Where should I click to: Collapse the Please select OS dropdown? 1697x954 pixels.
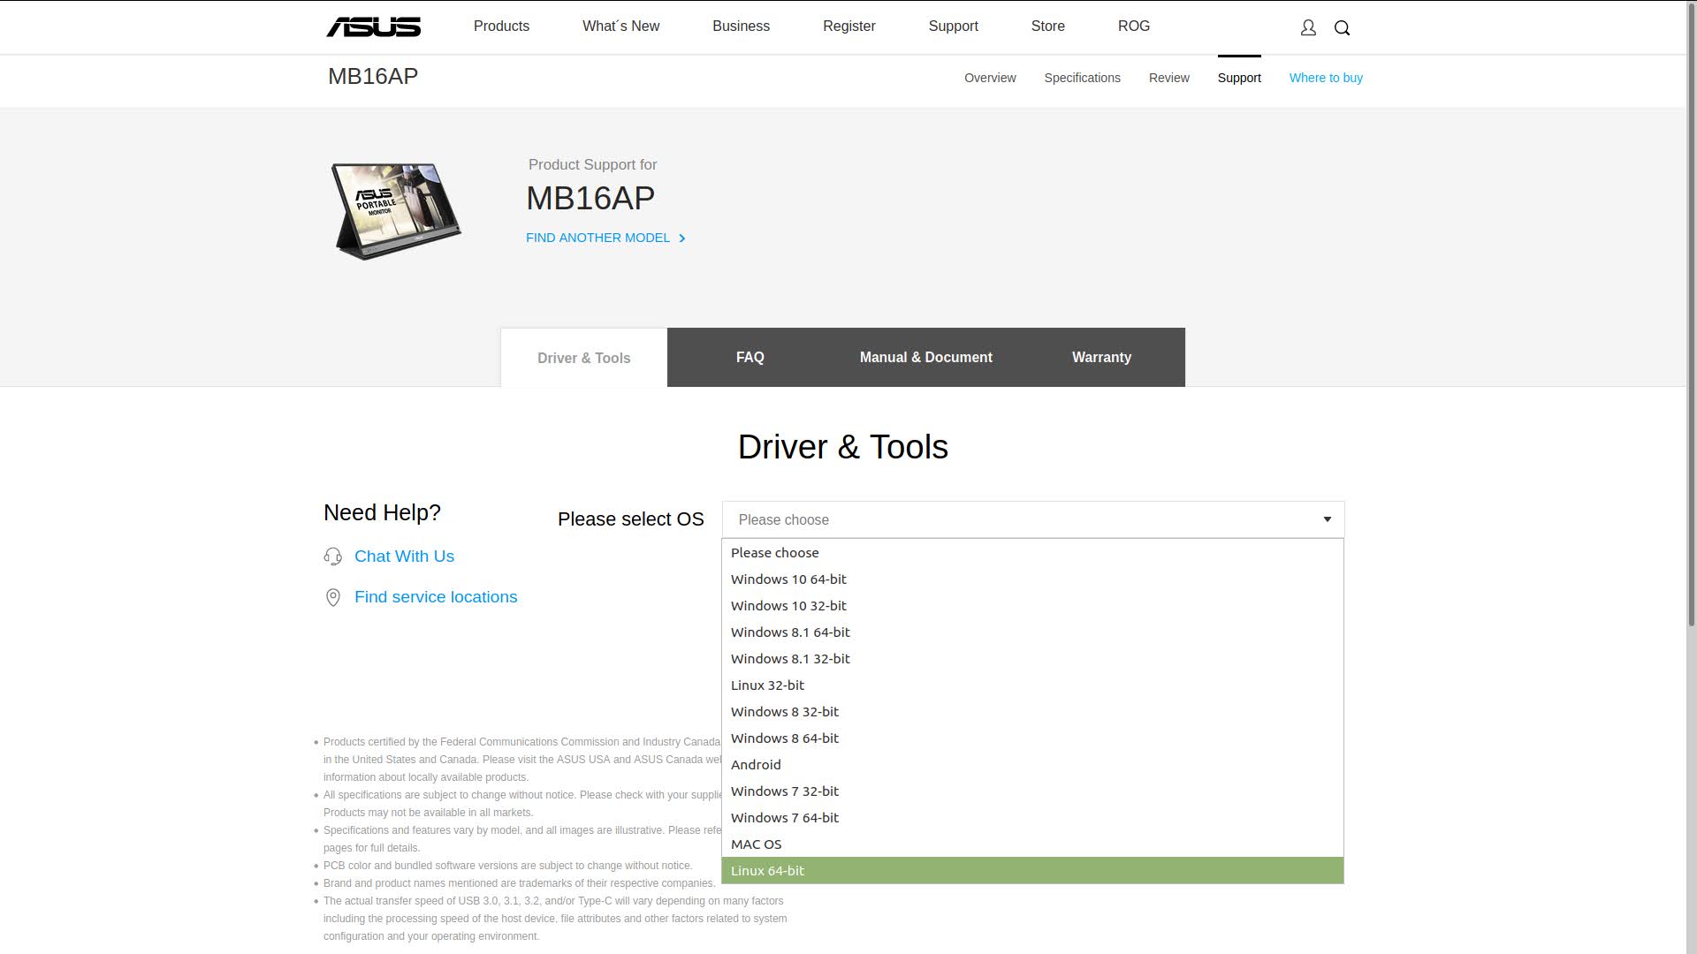click(1033, 519)
